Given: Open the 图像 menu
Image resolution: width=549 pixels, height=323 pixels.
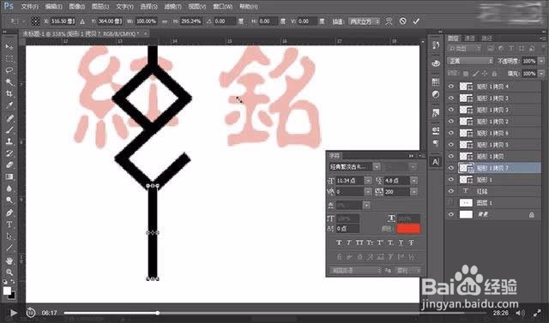Looking at the screenshot, I should coord(76,7).
